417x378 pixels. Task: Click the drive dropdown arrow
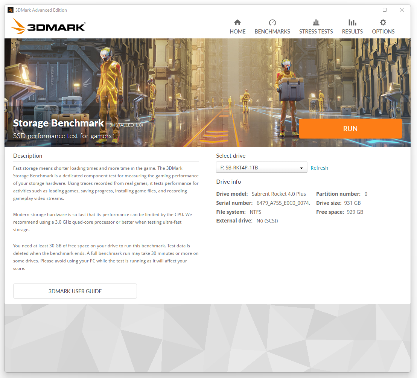pos(301,168)
